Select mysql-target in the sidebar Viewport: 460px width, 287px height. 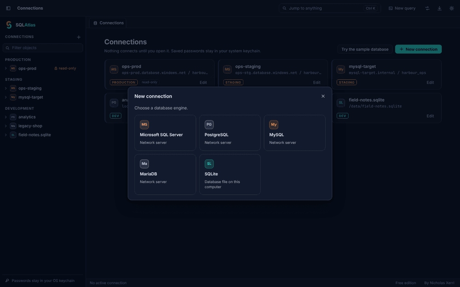pyautogui.click(x=31, y=97)
